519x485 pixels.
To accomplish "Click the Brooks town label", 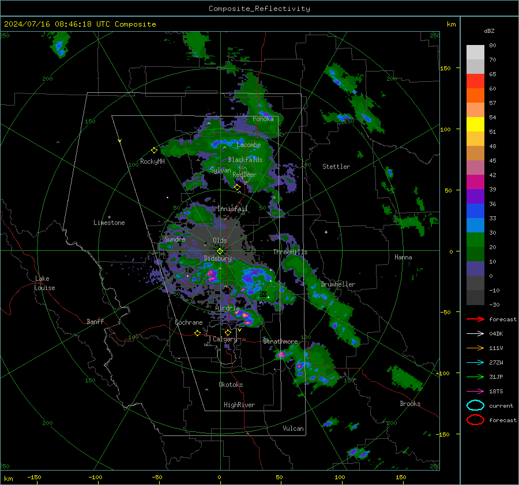I will 410,404.
